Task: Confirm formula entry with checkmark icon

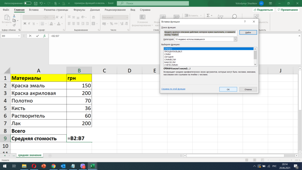Action: (x=37, y=36)
